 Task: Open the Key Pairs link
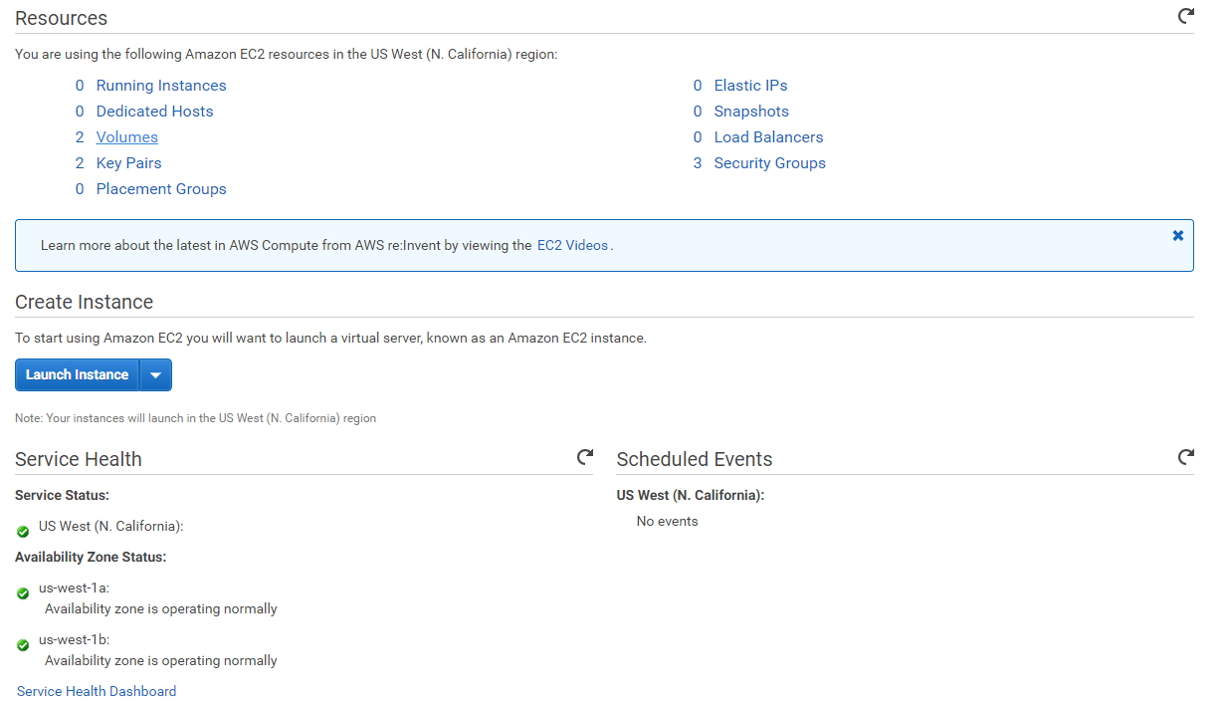pyautogui.click(x=128, y=163)
